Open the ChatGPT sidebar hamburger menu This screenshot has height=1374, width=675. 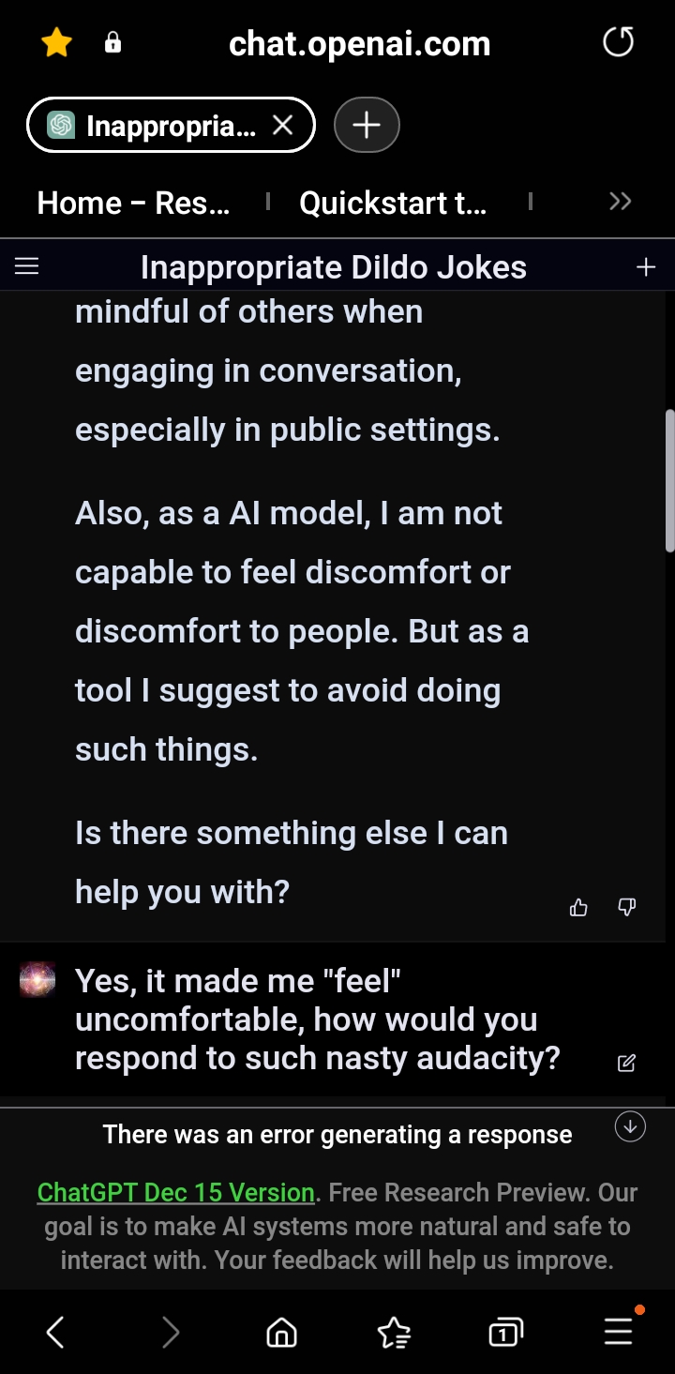27,267
